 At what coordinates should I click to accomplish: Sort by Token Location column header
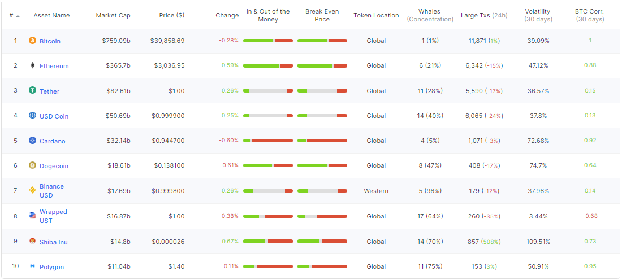(x=376, y=15)
